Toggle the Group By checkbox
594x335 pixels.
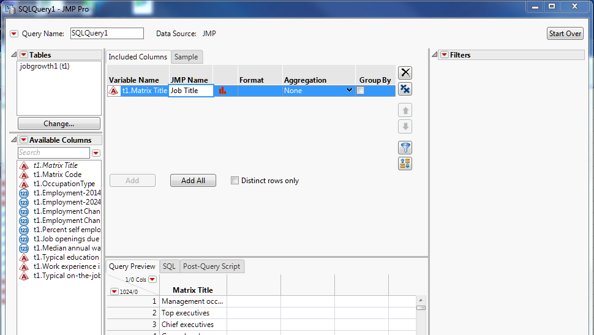tap(361, 91)
